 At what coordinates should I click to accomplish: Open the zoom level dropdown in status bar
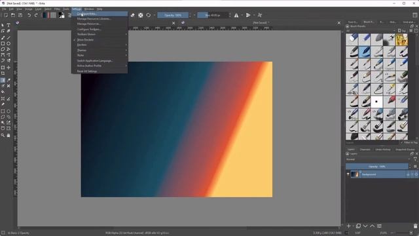(x=384, y=233)
